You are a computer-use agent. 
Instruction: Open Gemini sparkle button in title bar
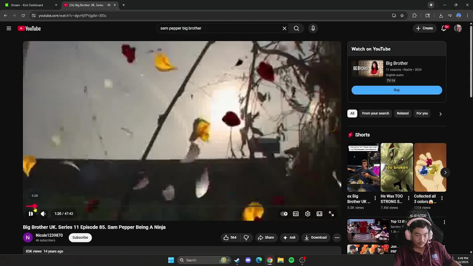[431, 5]
